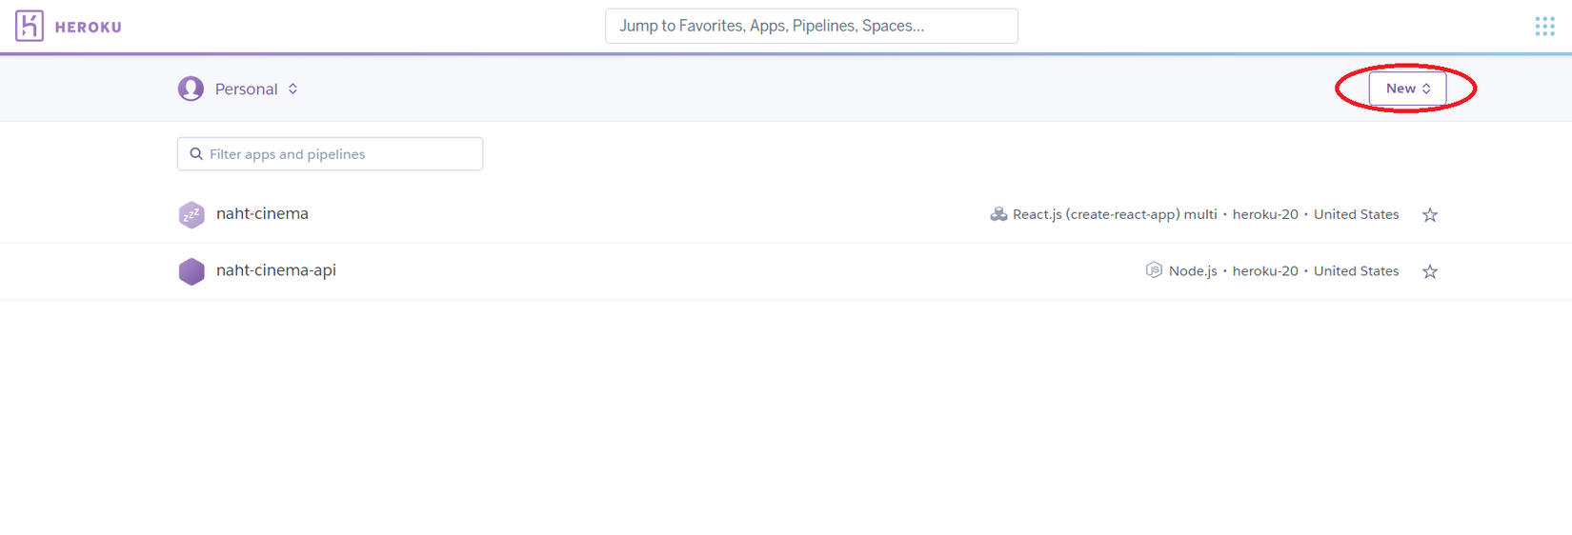Screen dimensions: 1572x535
Task: Click the HEROKU wordmark text
Action: click(89, 28)
